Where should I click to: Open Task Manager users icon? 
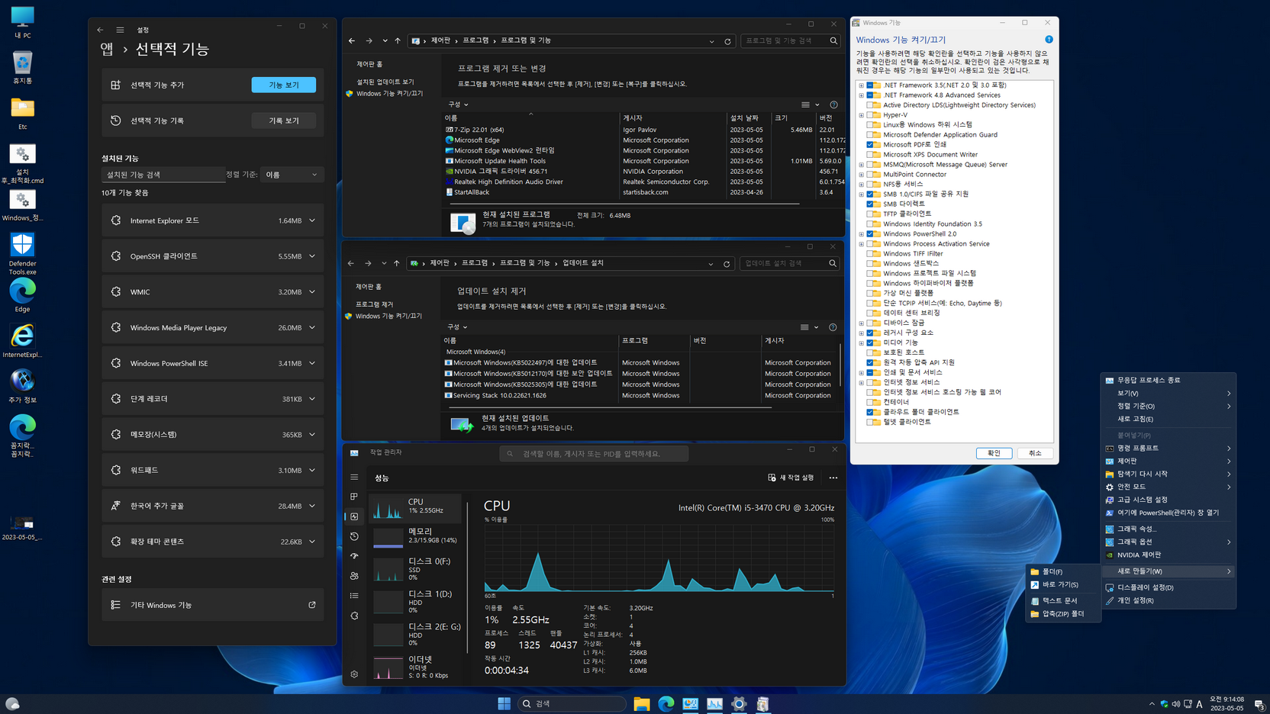point(354,576)
